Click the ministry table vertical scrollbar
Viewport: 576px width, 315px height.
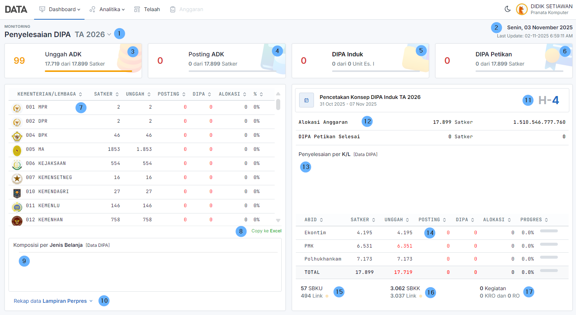click(x=278, y=105)
